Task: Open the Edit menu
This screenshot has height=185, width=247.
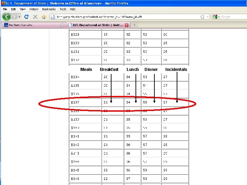Action: click(13, 9)
